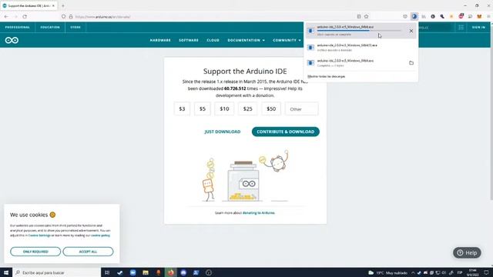Open the EDUCATION top menu item
493x277 pixels.
click(50, 28)
